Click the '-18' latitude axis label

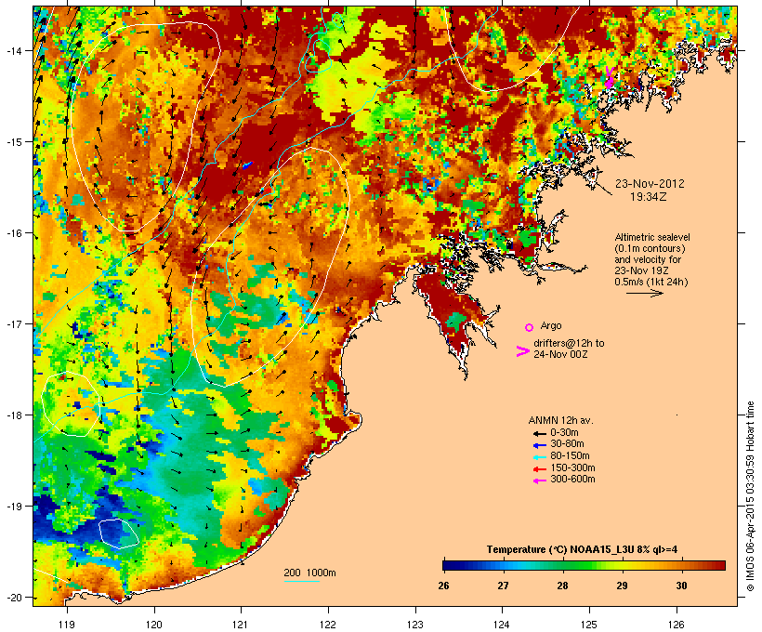pyautogui.click(x=13, y=415)
